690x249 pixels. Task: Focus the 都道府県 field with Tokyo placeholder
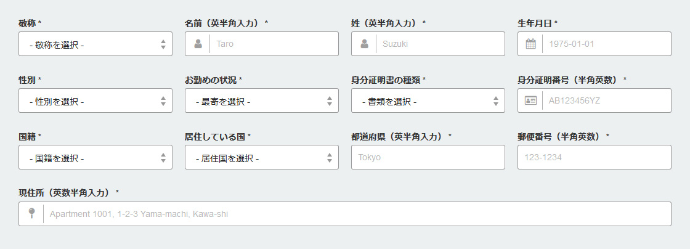click(428, 158)
